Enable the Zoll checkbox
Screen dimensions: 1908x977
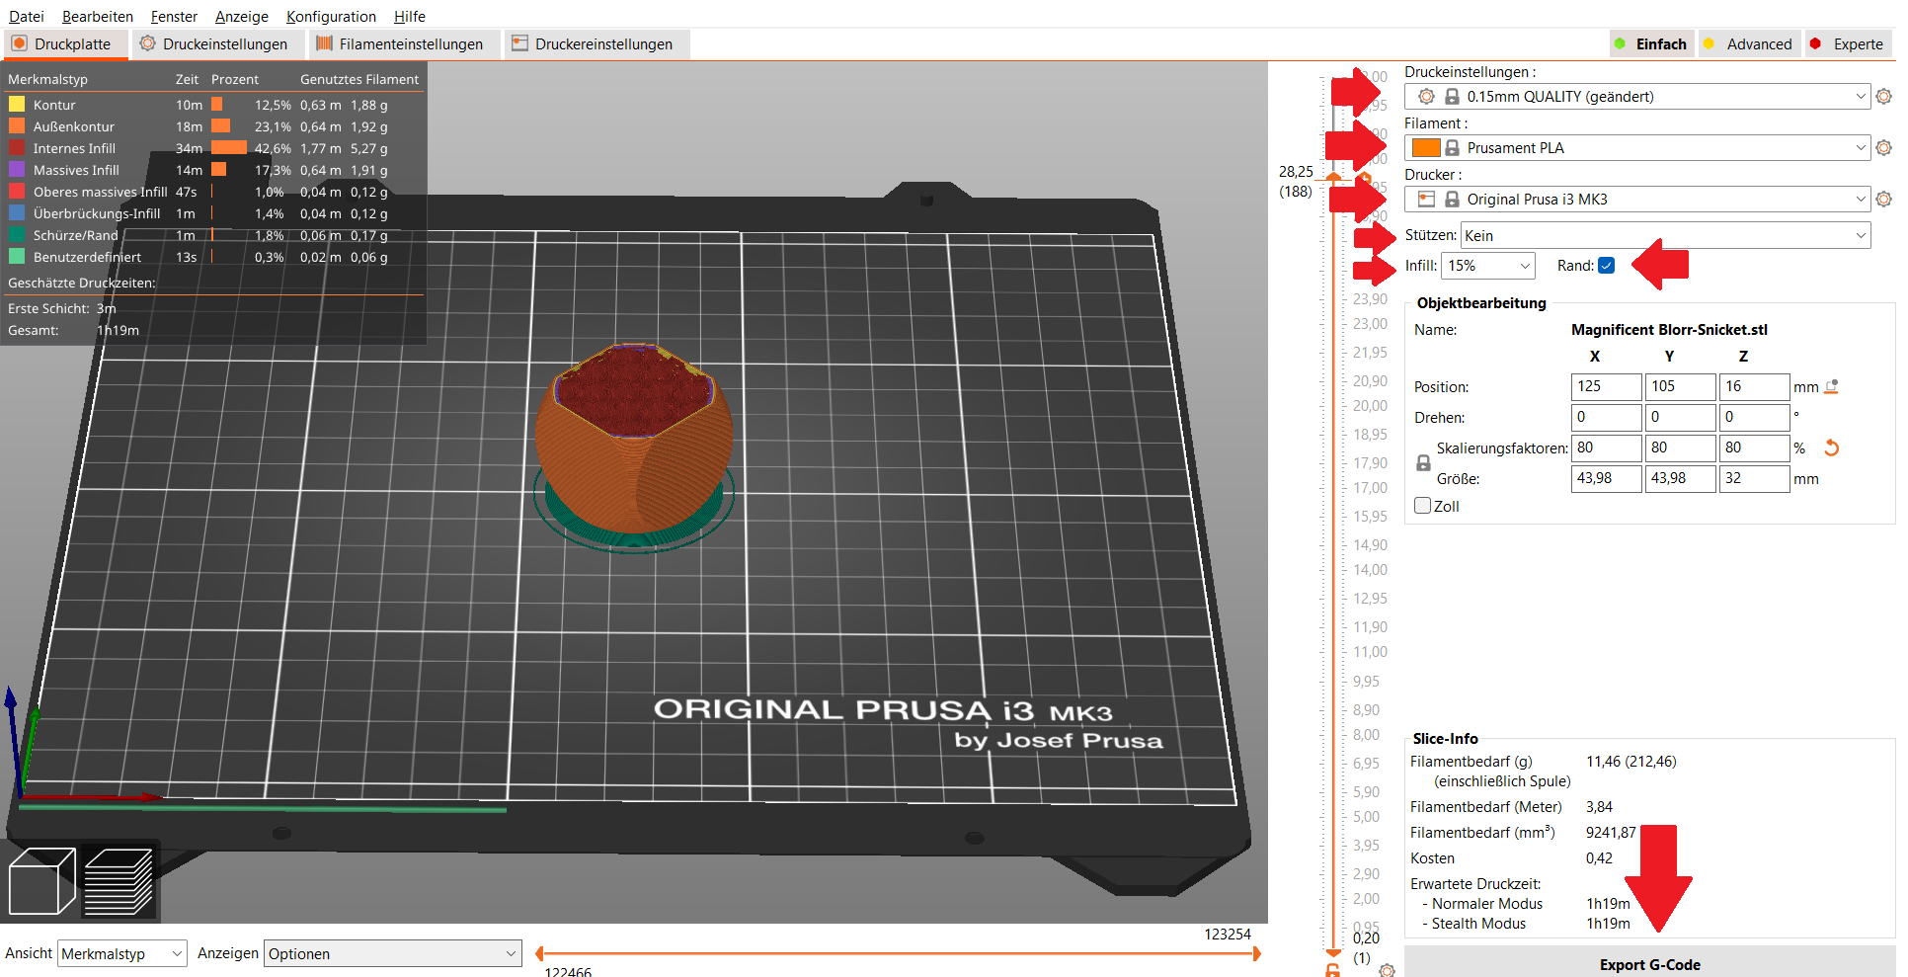tap(1423, 506)
